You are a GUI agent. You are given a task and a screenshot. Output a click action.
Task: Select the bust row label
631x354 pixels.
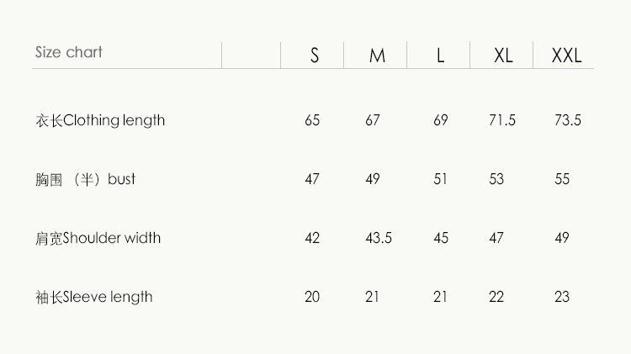[x=85, y=179]
